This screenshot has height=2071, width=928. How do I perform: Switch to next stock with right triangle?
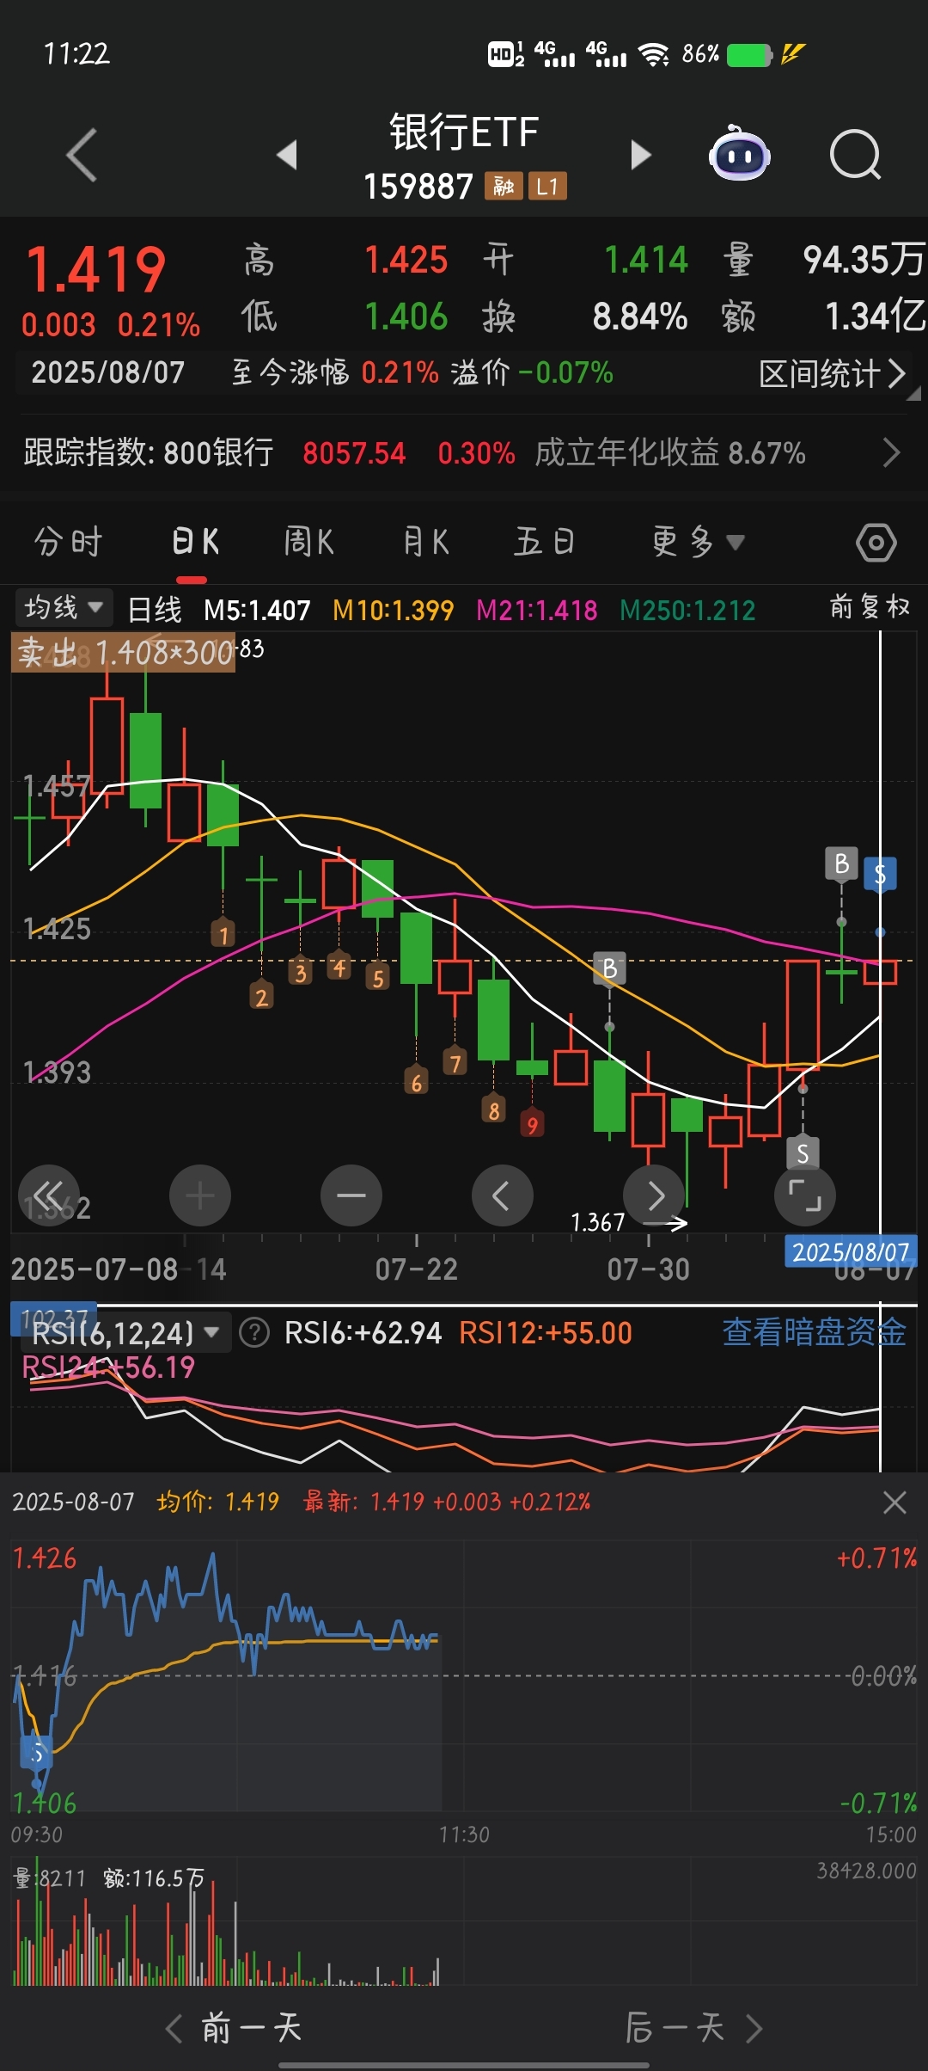641,155
